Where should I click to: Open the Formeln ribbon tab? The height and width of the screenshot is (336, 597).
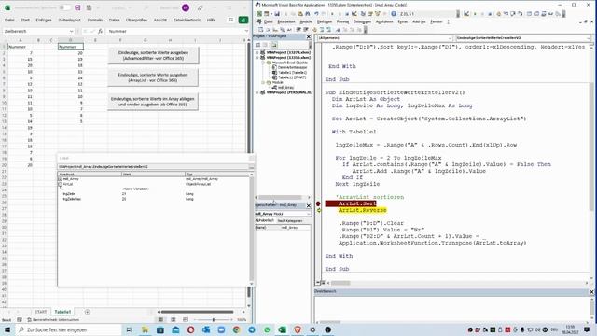point(95,20)
